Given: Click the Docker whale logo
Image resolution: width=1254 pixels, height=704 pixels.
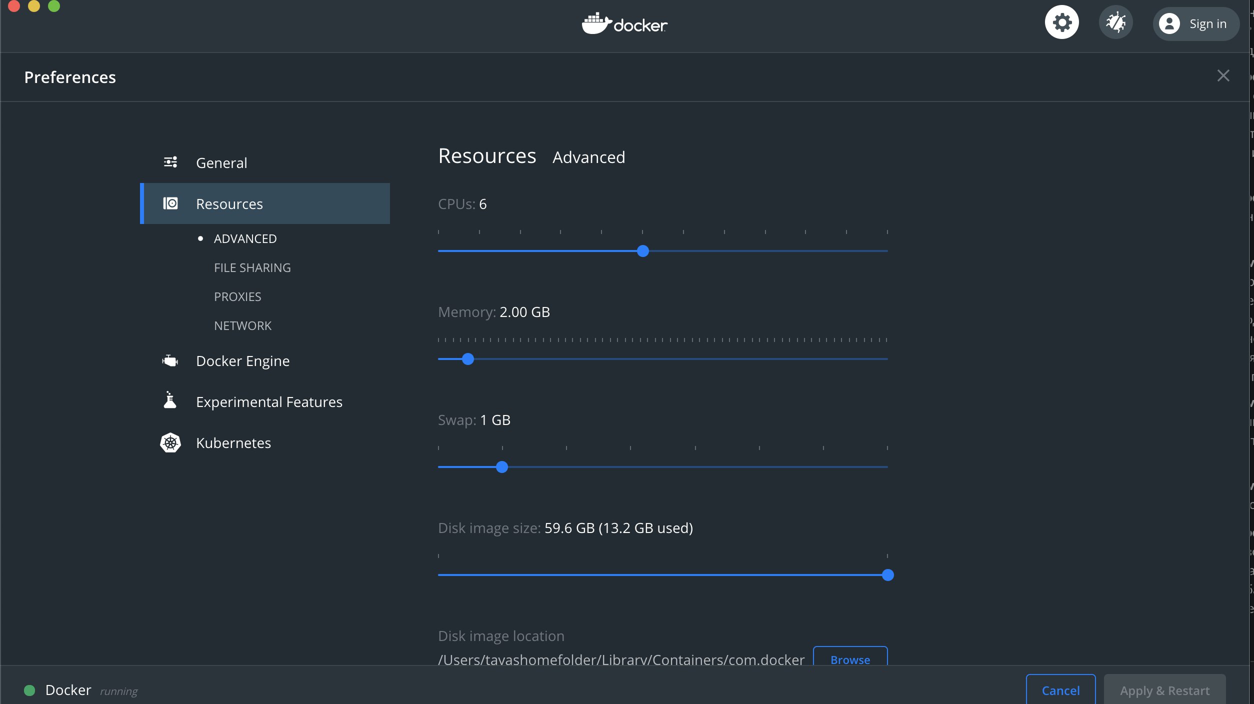Looking at the screenshot, I should click(x=624, y=23).
